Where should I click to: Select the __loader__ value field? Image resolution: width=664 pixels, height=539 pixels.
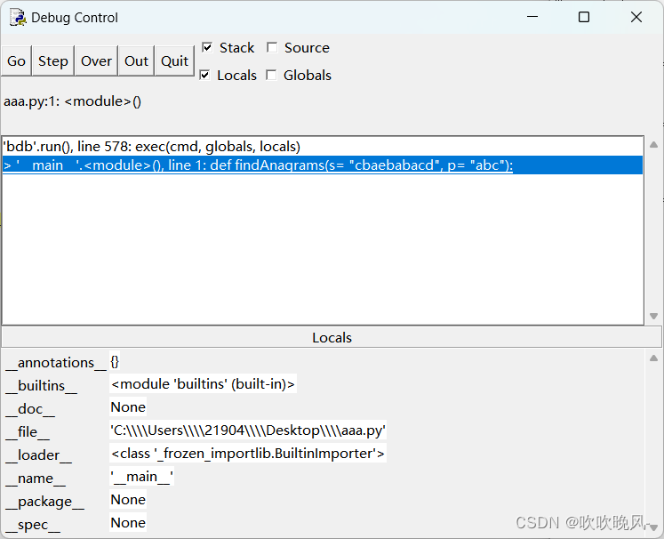(248, 454)
